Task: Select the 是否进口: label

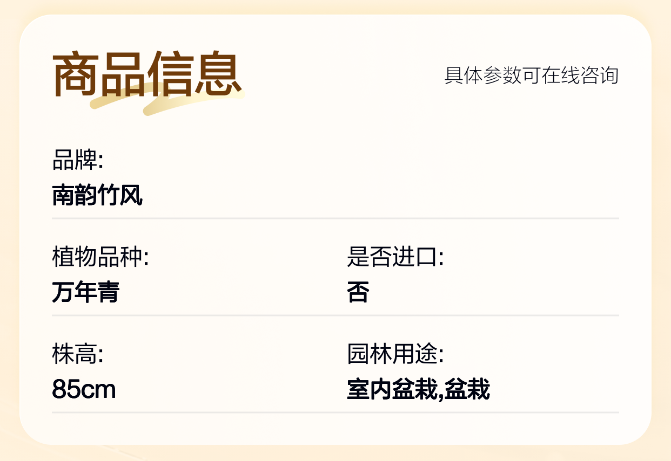Action: click(x=395, y=257)
